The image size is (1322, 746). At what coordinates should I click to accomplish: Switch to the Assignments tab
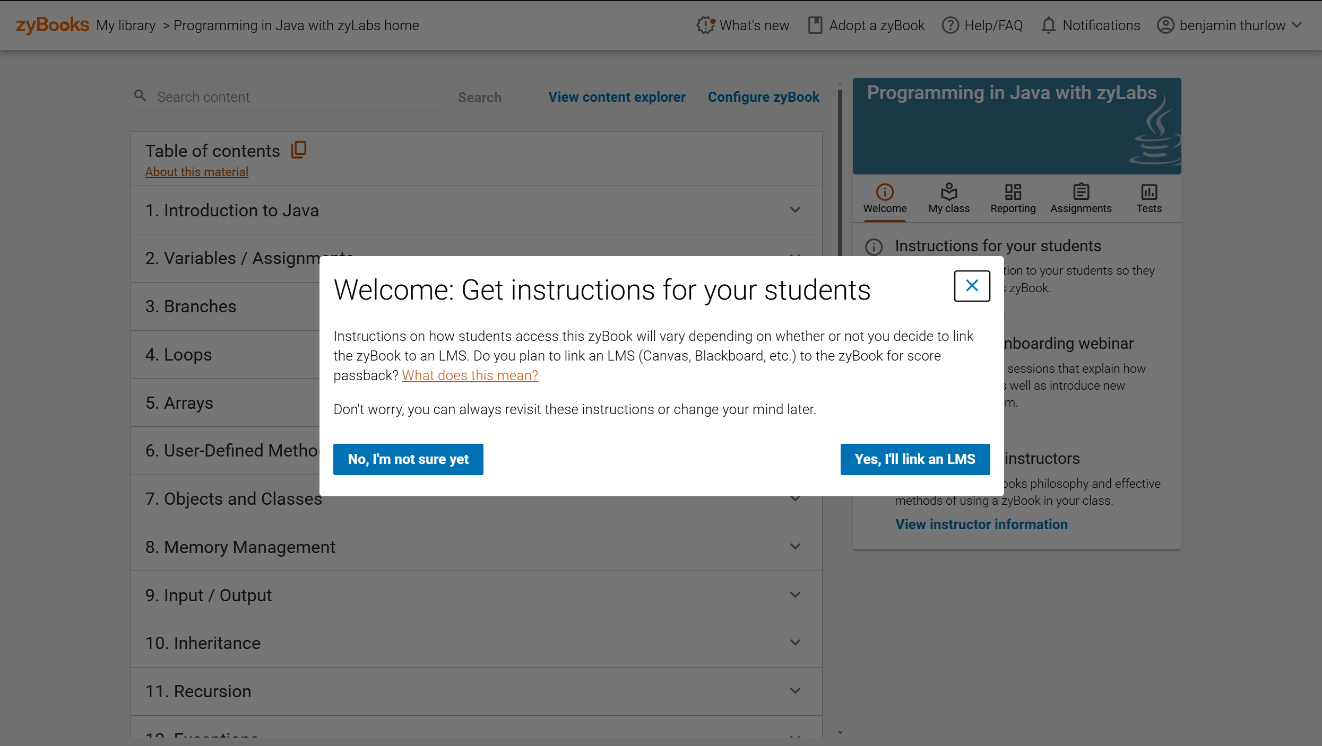coord(1081,199)
